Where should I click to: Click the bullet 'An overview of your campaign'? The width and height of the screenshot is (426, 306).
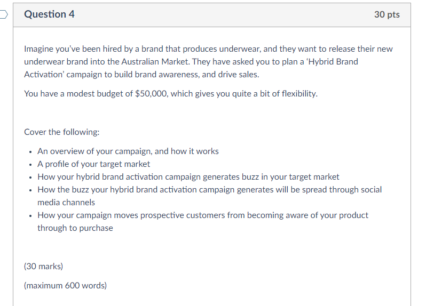(x=128, y=151)
